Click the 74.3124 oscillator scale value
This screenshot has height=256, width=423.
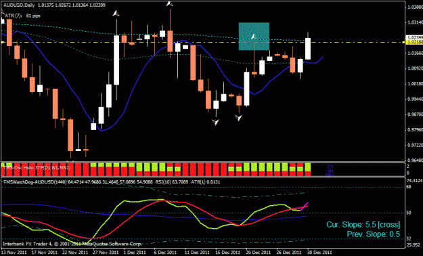(414, 180)
